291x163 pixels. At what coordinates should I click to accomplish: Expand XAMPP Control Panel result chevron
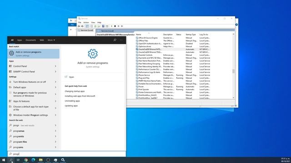pyautogui.click(x=55, y=72)
